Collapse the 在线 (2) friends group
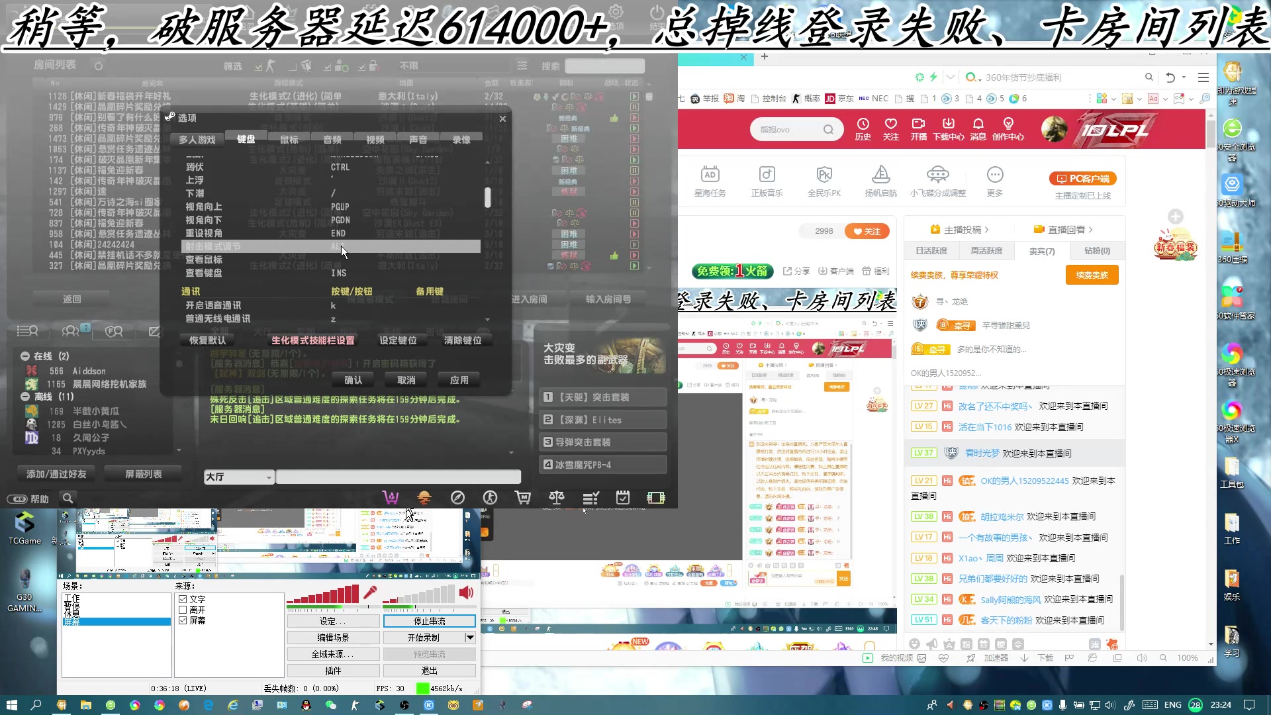The width and height of the screenshot is (1271, 715). (25, 356)
